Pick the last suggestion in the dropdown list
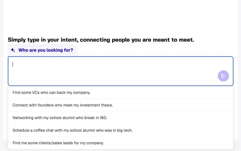 [x=58, y=143]
